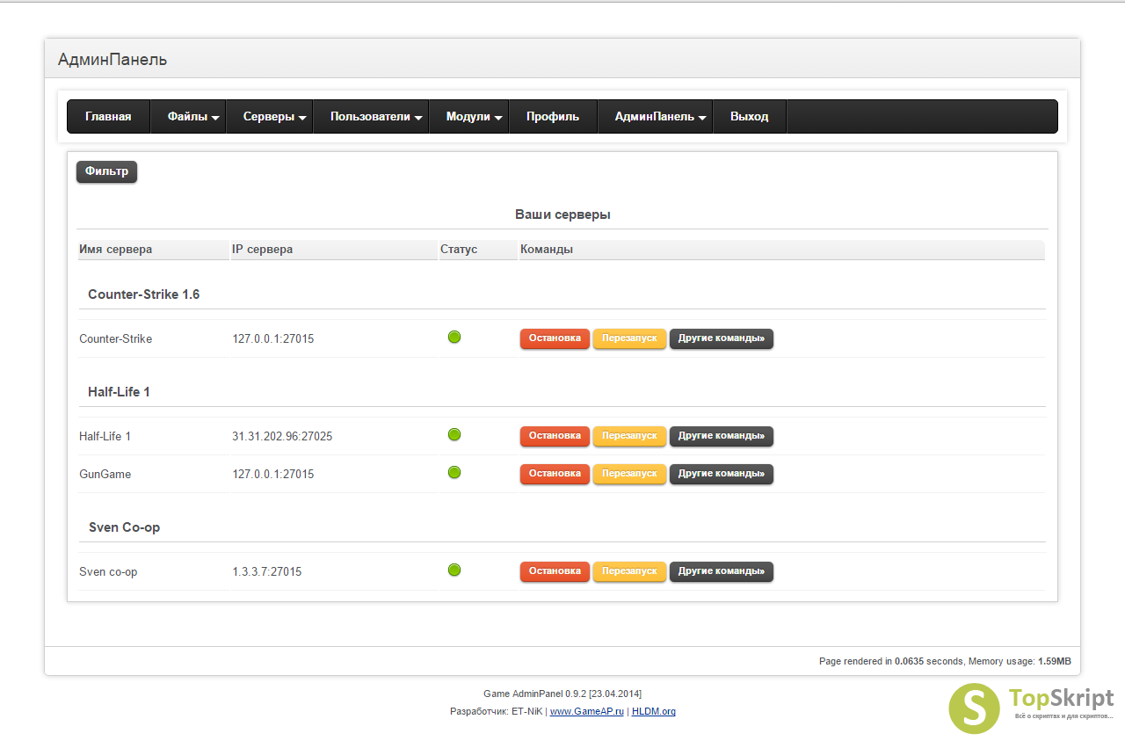Open Другие команды for GunGame server
Viewport: 1125px width, 741px height.
pyautogui.click(x=722, y=474)
